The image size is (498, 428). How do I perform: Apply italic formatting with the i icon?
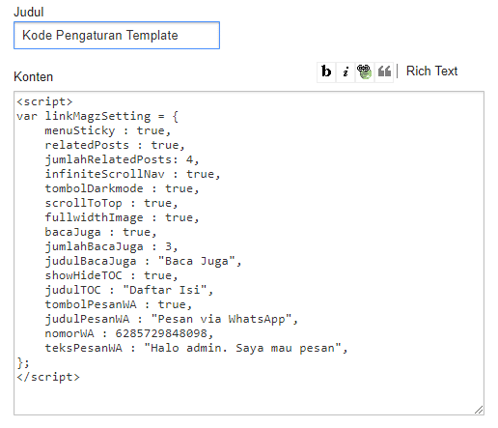pos(346,71)
